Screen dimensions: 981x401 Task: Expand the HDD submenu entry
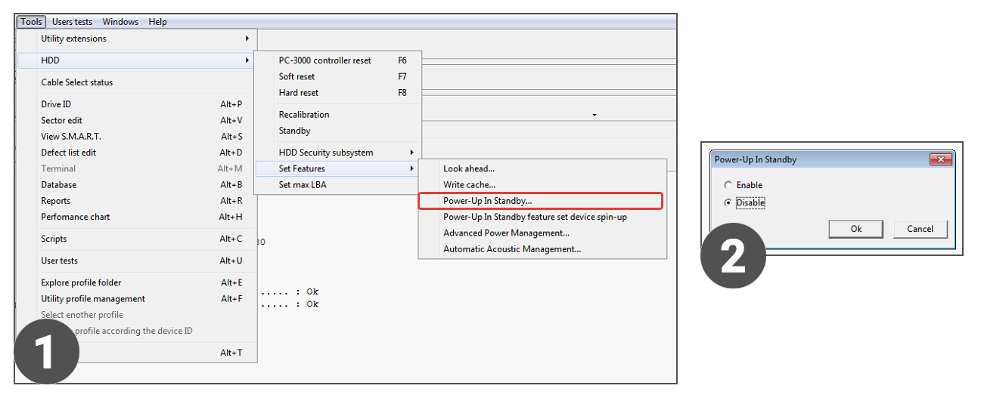pos(136,60)
